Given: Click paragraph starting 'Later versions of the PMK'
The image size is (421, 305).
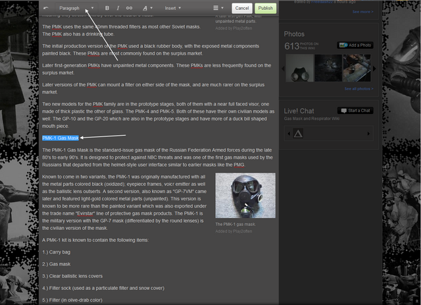Looking at the screenshot, I should 153,88.
